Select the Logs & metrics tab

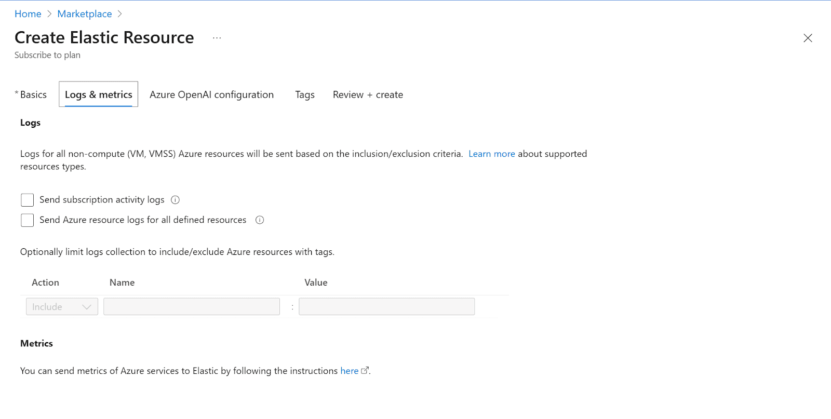pos(98,94)
